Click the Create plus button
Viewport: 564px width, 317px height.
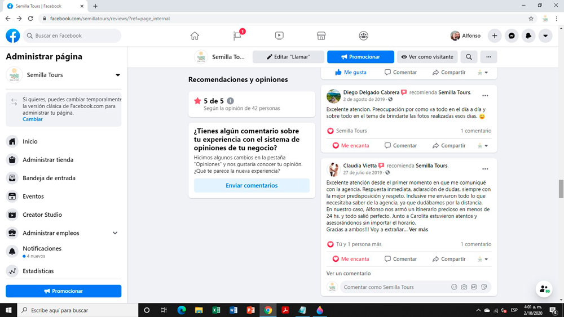coord(495,35)
